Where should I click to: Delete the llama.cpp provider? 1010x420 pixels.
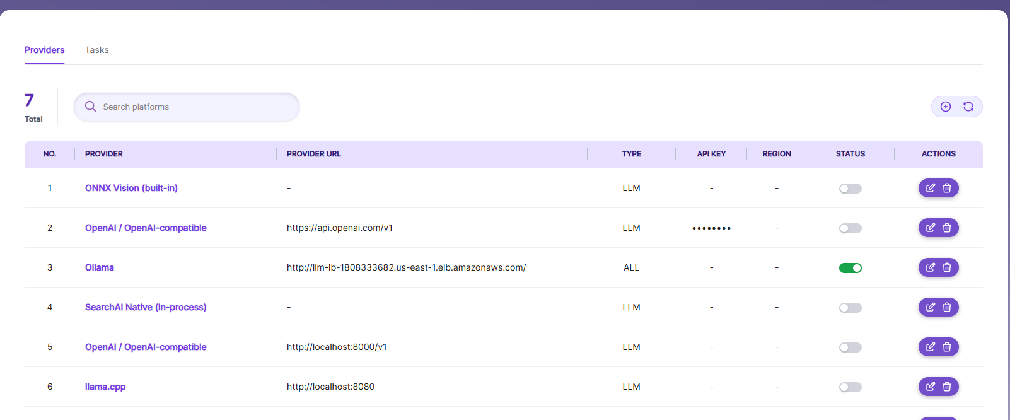coord(947,387)
